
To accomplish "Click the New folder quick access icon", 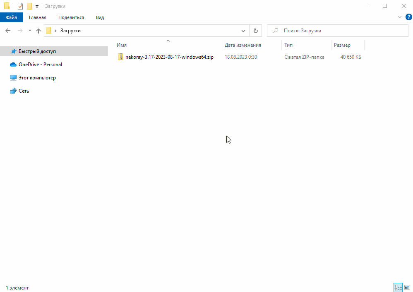I will 30,6.
